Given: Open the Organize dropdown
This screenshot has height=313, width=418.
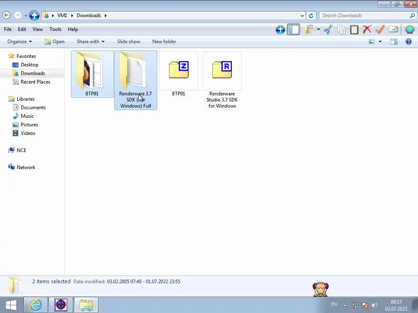Looking at the screenshot, I should point(20,42).
